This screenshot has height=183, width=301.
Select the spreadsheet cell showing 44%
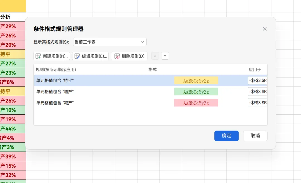(13, 129)
